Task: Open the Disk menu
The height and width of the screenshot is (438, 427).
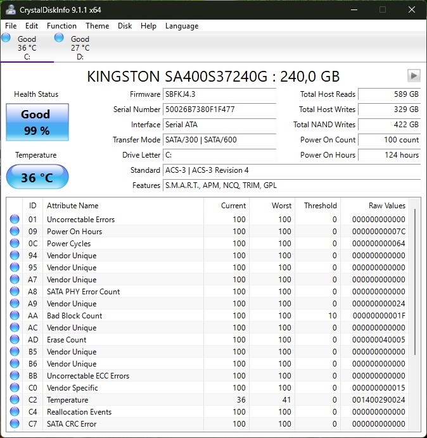Action: coord(124,26)
